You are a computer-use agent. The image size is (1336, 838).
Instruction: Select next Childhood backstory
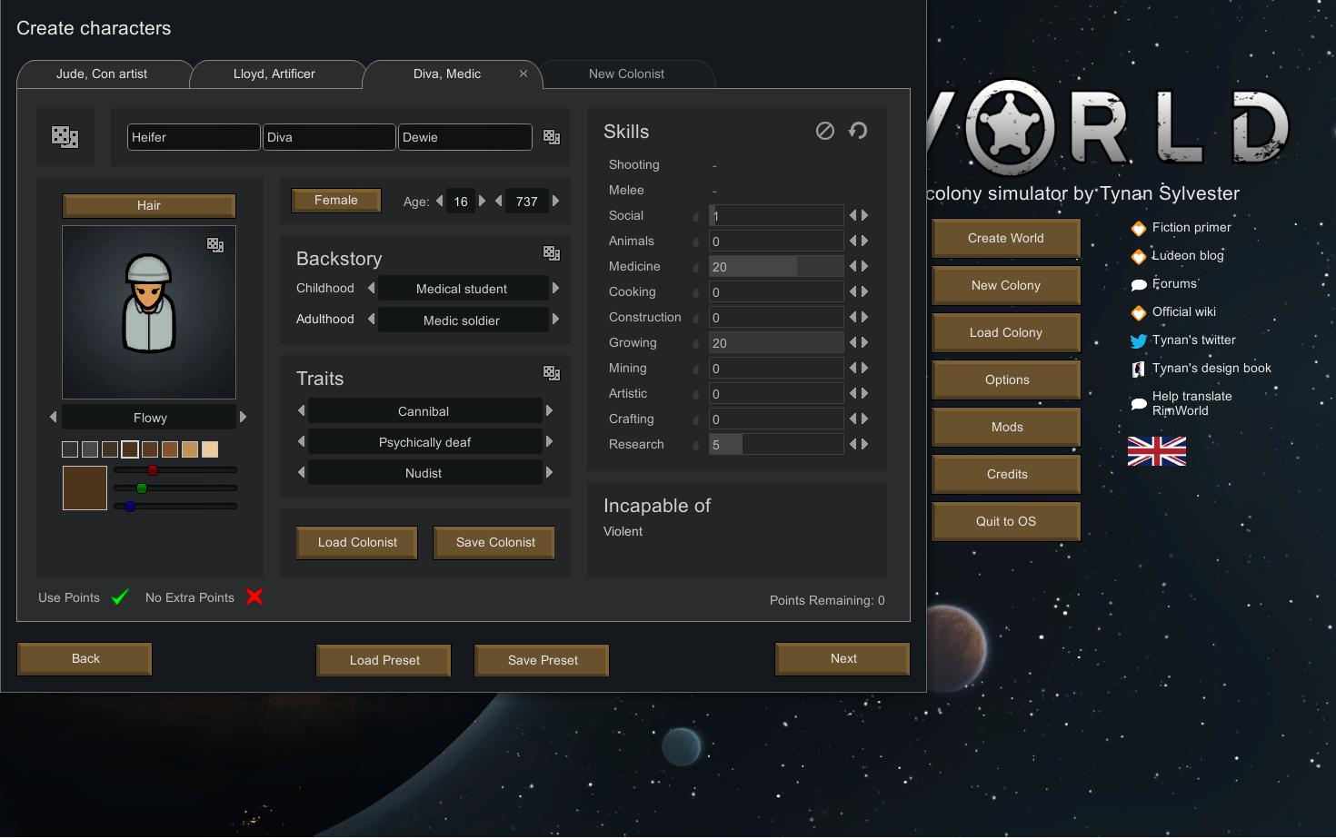point(555,288)
